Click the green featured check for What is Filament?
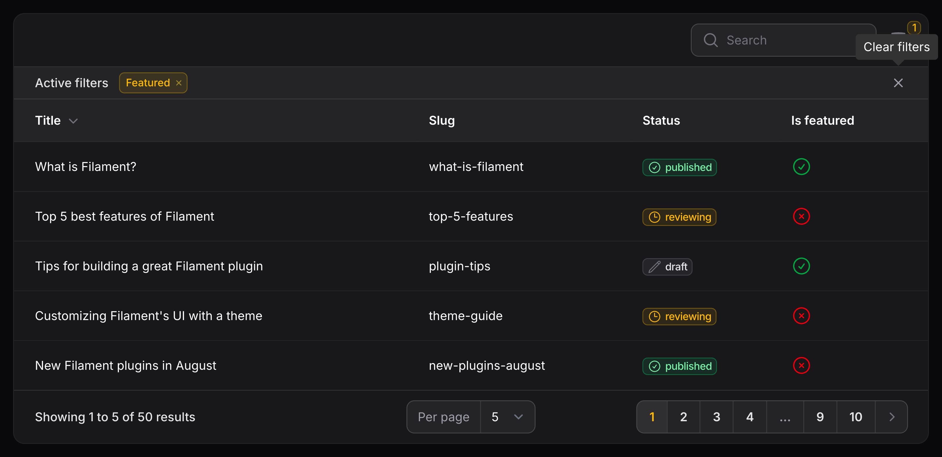The width and height of the screenshot is (942, 457). click(x=801, y=167)
